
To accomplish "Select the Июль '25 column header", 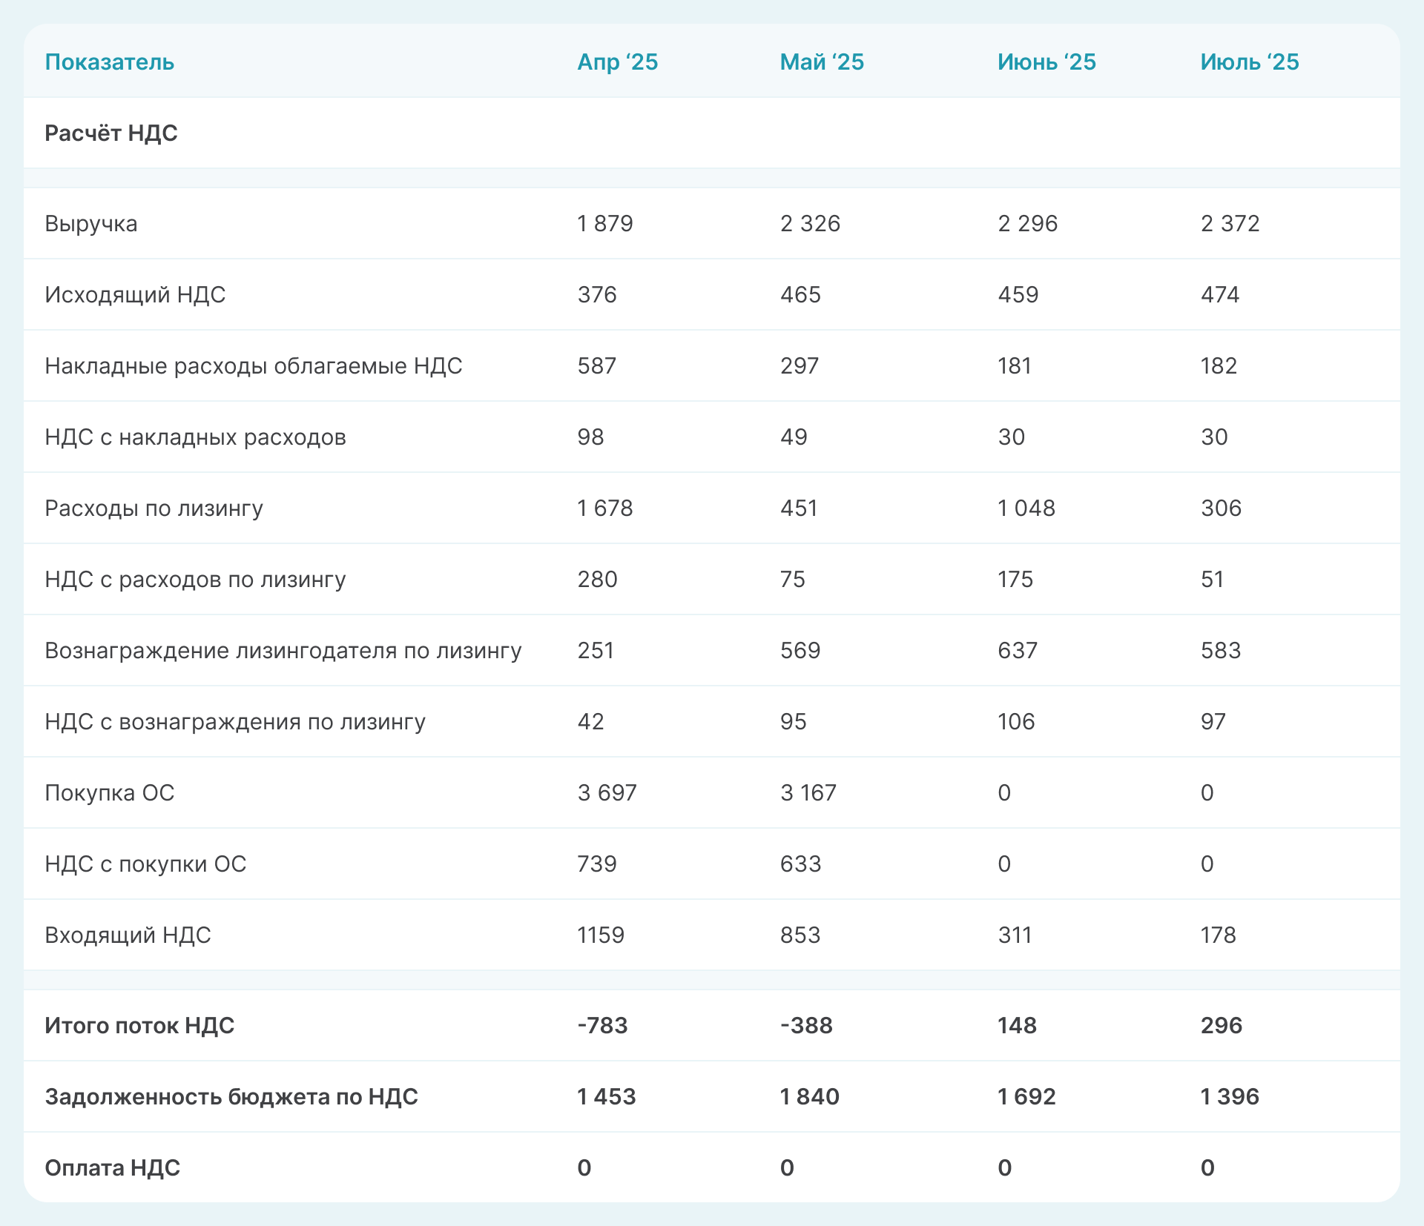I will 1249,62.
